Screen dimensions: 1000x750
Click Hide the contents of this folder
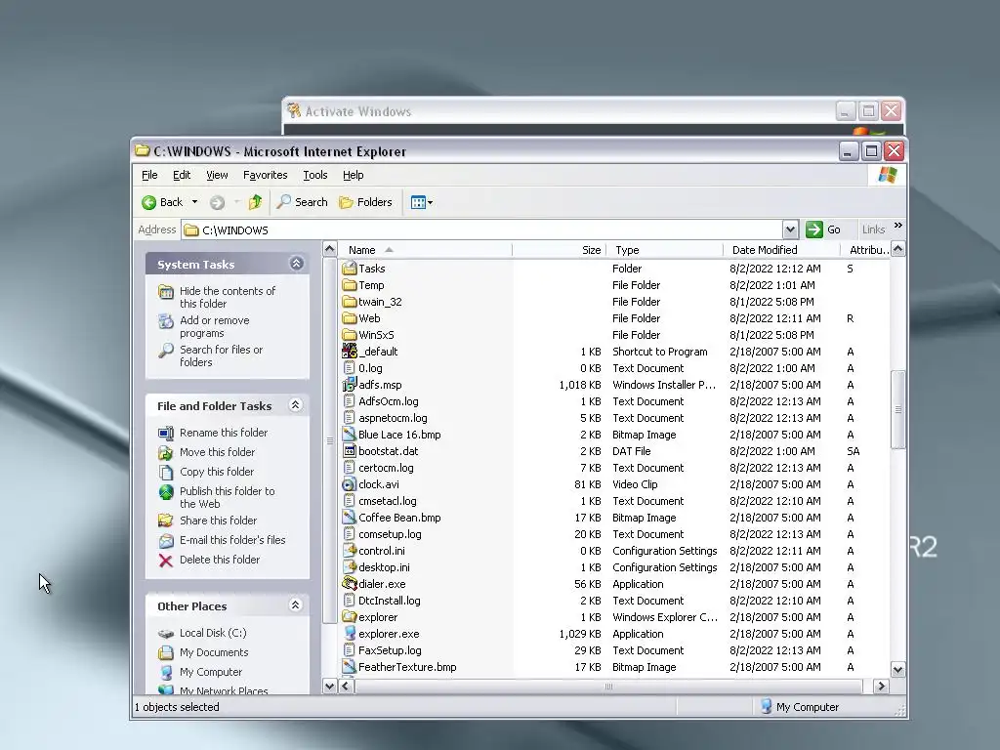click(227, 297)
